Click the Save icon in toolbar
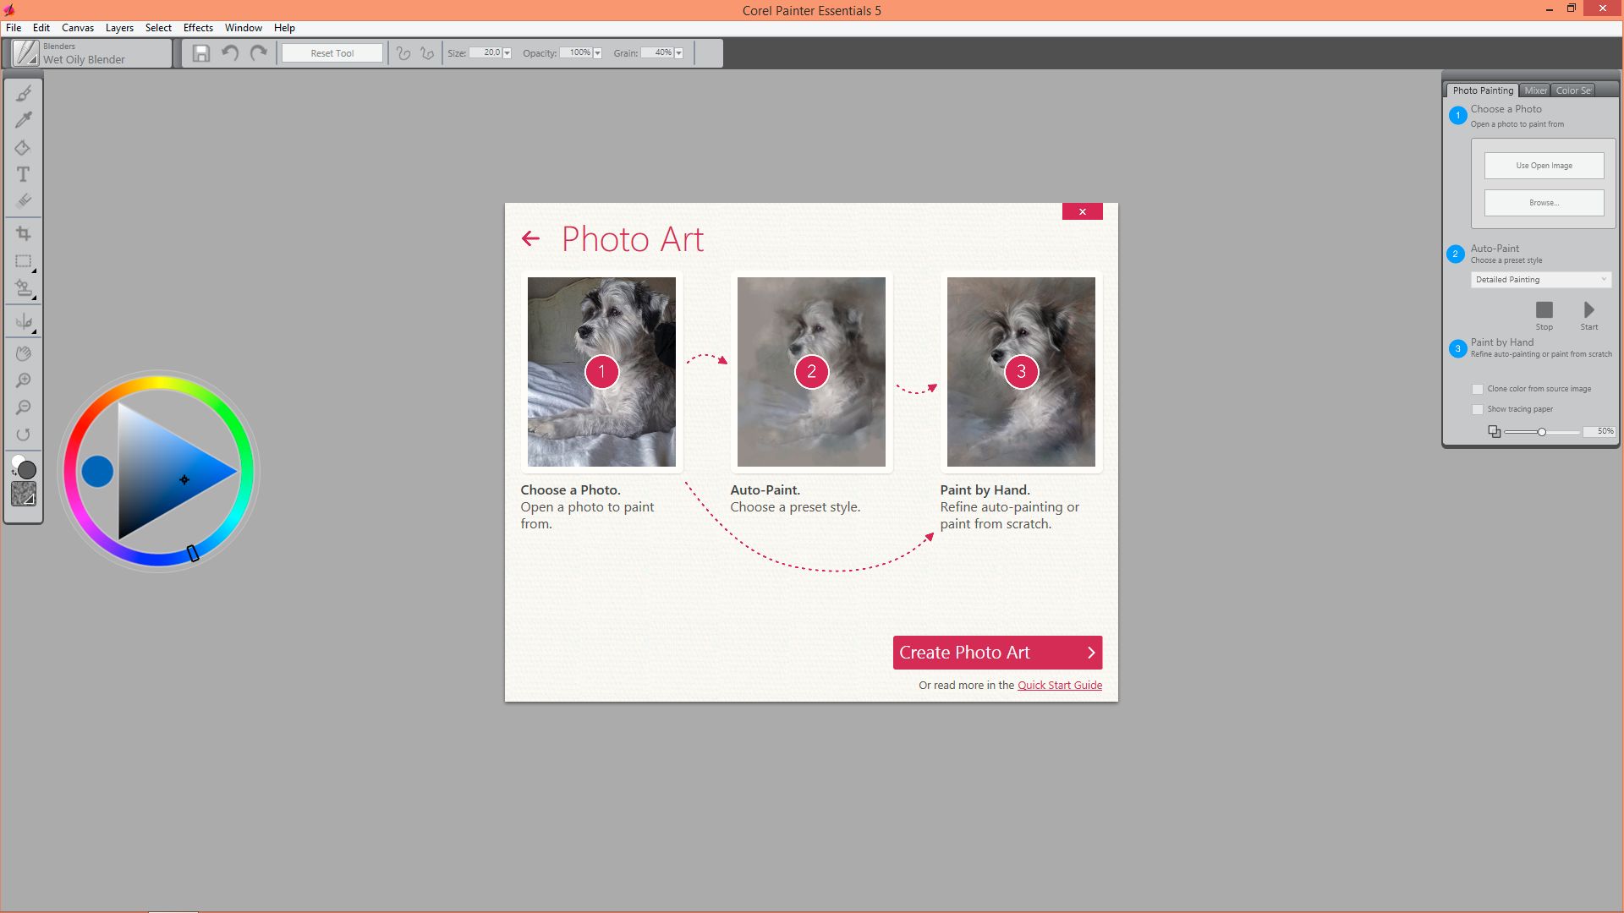Image resolution: width=1624 pixels, height=913 pixels. tap(200, 53)
